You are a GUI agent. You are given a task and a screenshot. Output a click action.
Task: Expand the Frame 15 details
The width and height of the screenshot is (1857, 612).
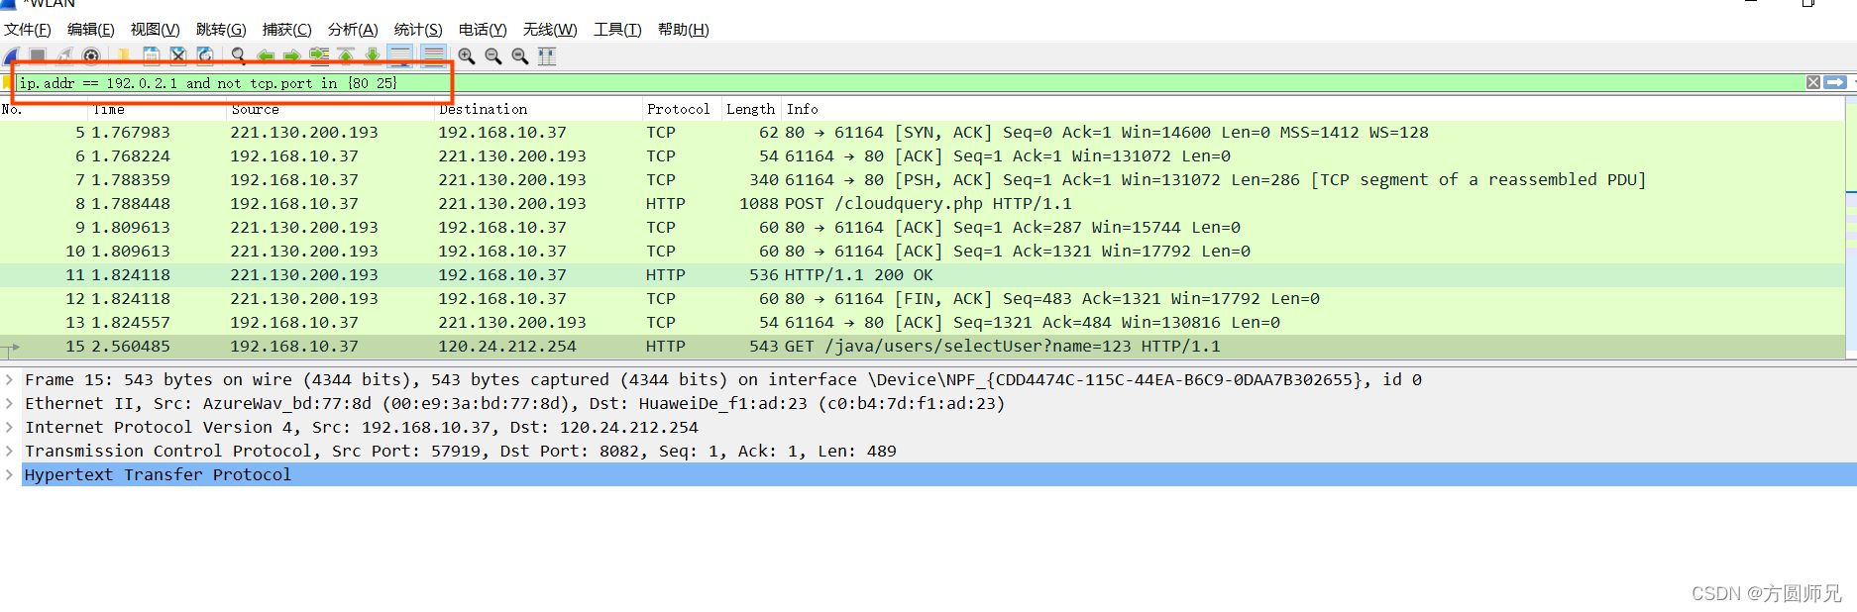pyautogui.click(x=9, y=379)
